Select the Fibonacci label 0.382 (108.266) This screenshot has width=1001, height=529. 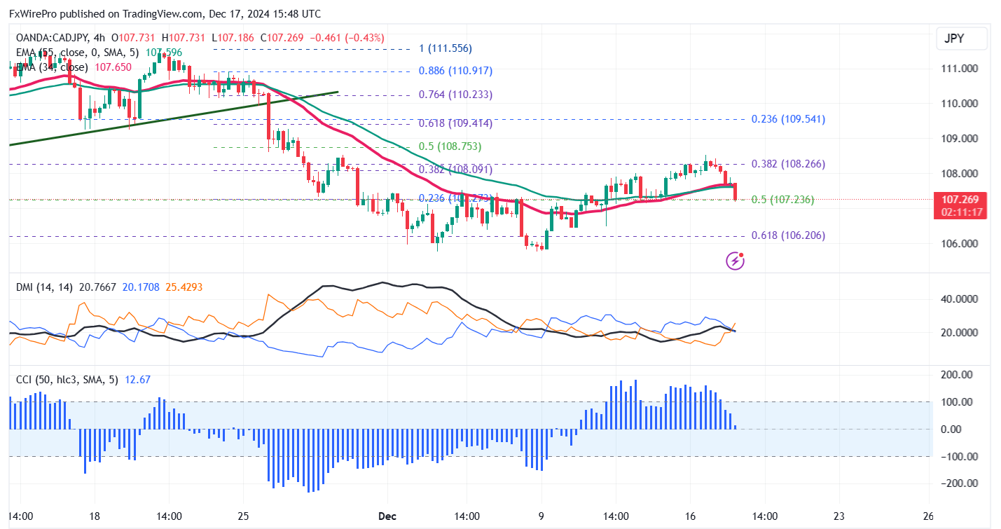788,164
